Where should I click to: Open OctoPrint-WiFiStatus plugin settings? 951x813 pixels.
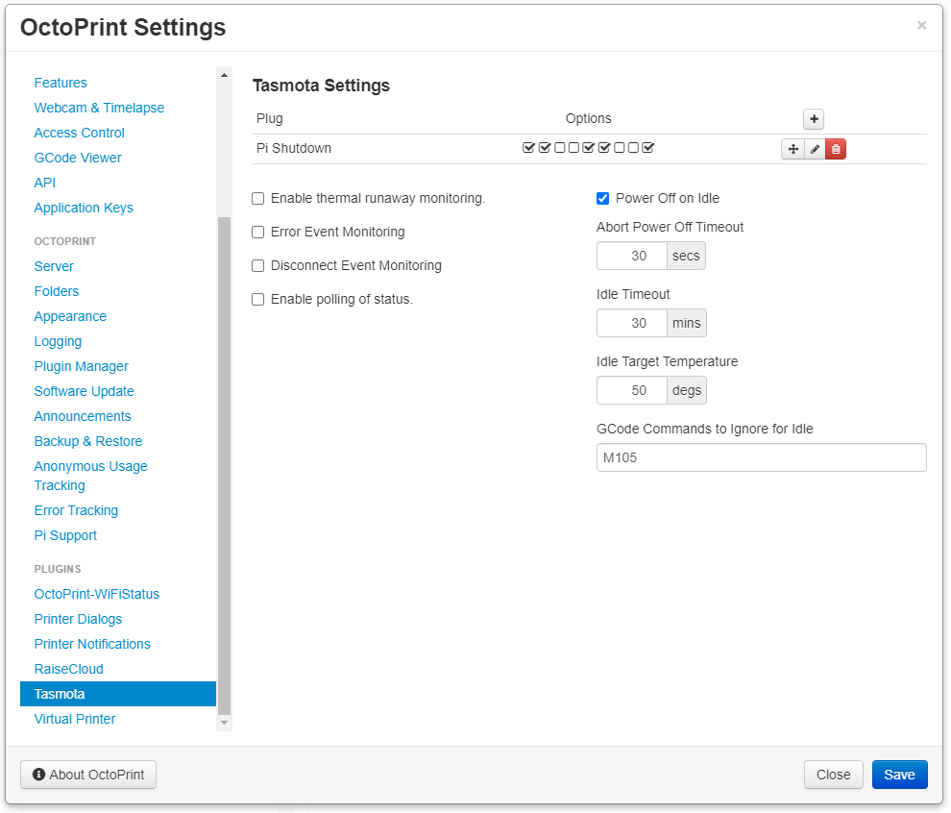(x=96, y=594)
